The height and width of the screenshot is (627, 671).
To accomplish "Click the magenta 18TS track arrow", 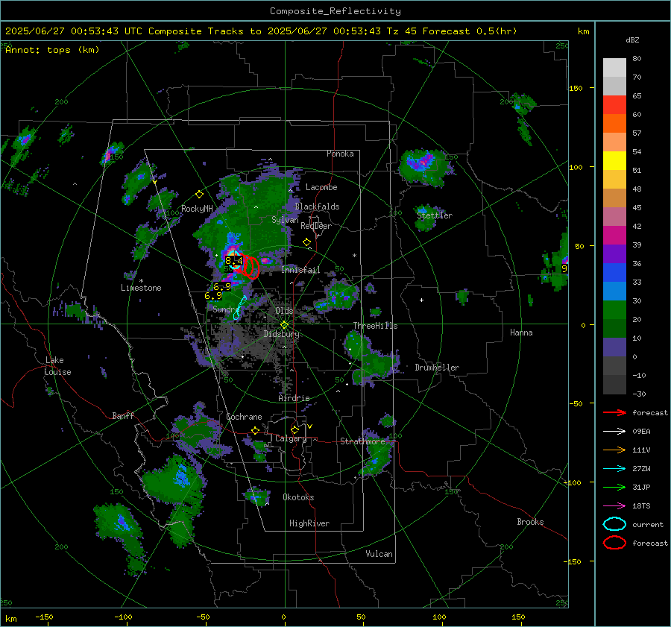I will tap(614, 506).
